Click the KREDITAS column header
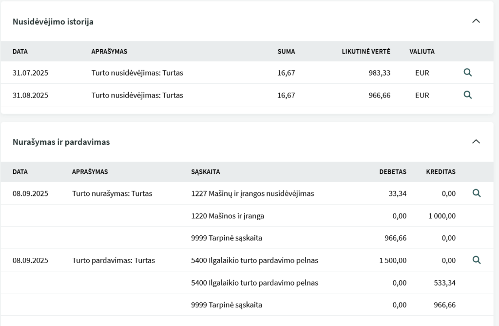Image resolution: width=499 pixels, height=326 pixels. tap(441, 172)
